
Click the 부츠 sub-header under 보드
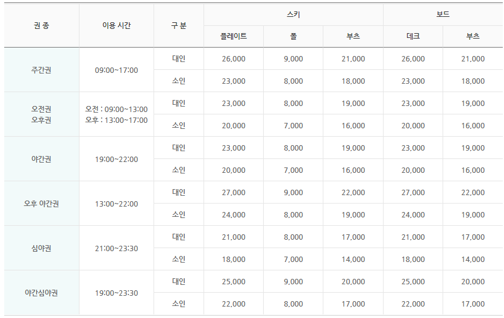click(x=473, y=36)
